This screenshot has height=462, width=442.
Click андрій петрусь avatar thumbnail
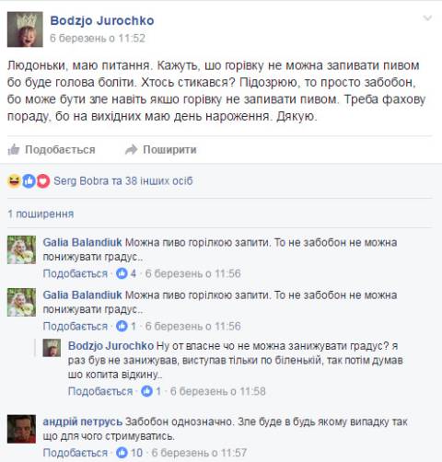coord(21,429)
